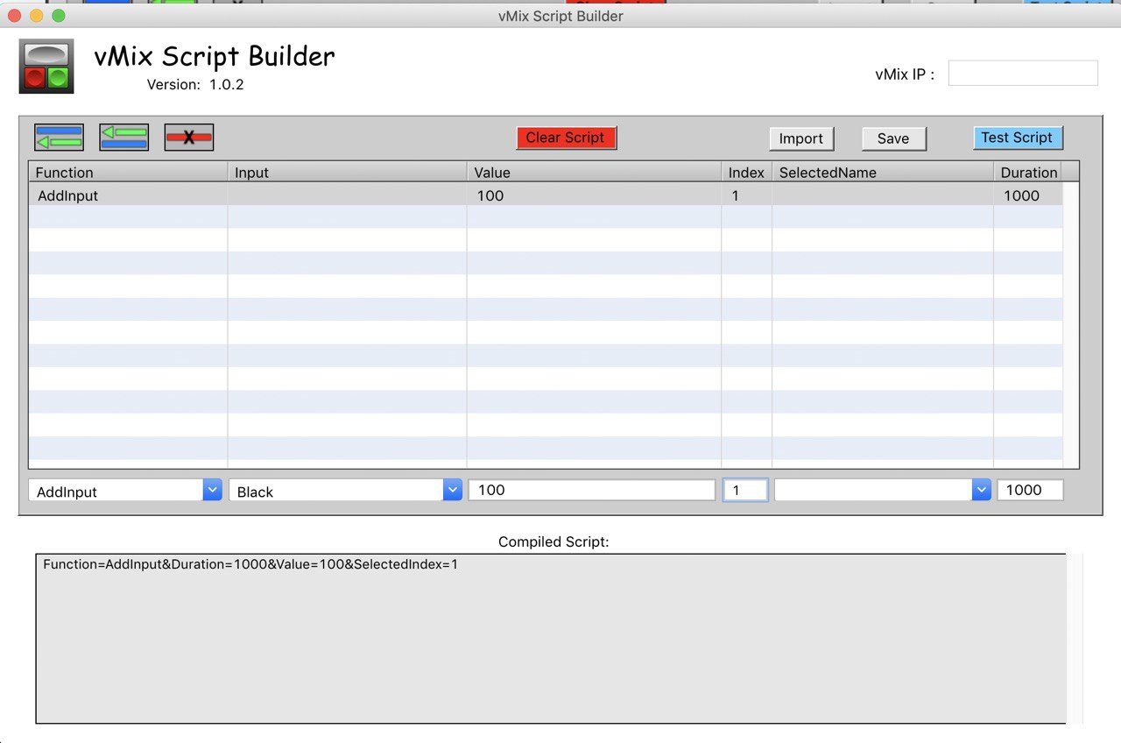Click the Value field containing 100
The image size is (1121, 743).
(592, 490)
